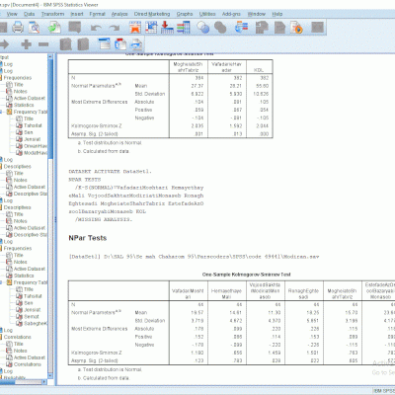395x395 pixels.
Task: Open the Insert menu
Action: pos(77,14)
